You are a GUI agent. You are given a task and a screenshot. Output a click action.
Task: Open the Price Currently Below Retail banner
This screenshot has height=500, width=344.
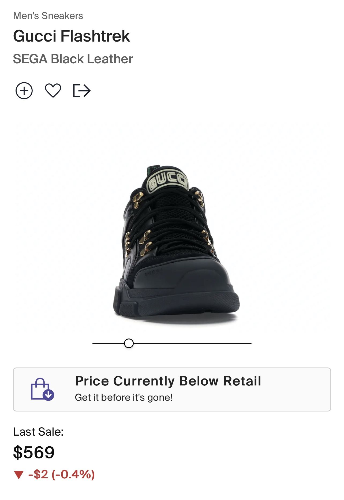[x=172, y=389]
